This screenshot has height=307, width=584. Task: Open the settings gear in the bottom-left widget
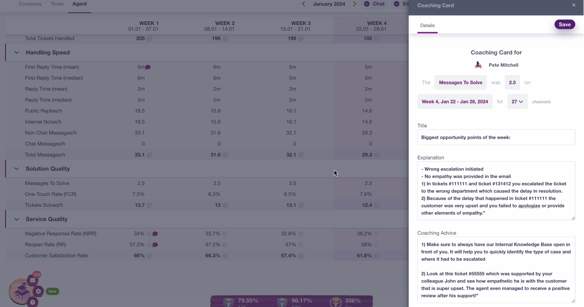(x=38, y=291)
